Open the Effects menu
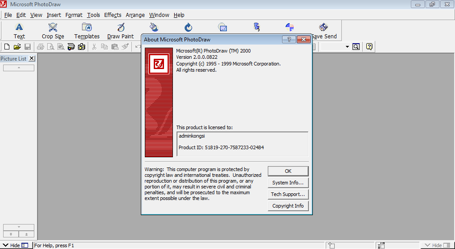455x249 pixels. 113,15
